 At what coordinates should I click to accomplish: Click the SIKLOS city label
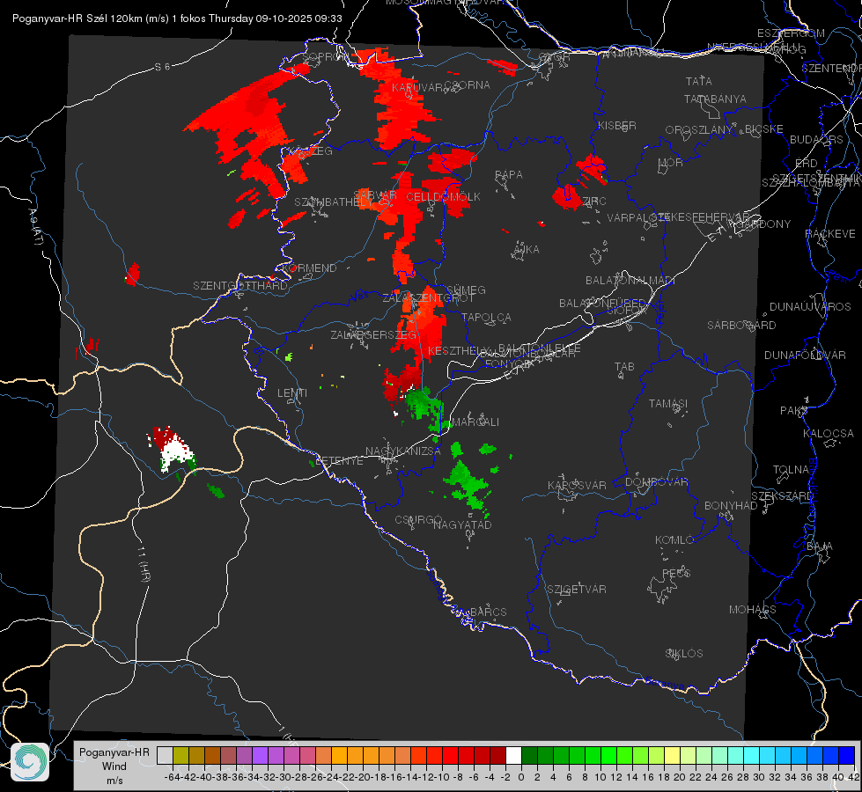tap(684, 654)
